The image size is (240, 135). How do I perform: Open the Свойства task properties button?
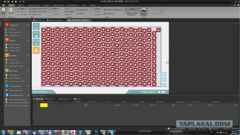tap(11, 11)
